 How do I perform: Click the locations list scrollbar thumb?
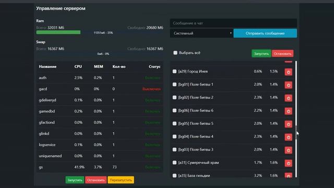tap(296, 132)
